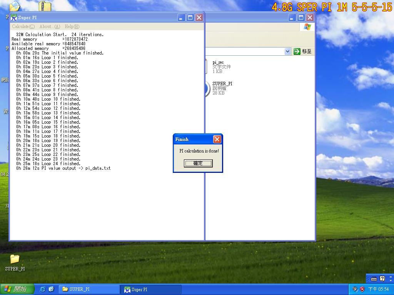Click the open folder desktop icon at top
This screenshot has width=394, height=295.
[x=15, y=6]
